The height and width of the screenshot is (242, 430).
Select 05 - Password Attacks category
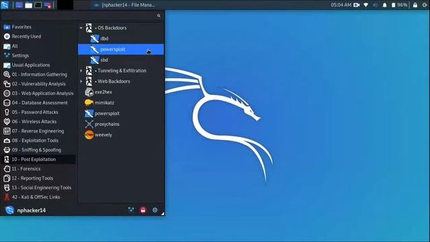click(38, 112)
